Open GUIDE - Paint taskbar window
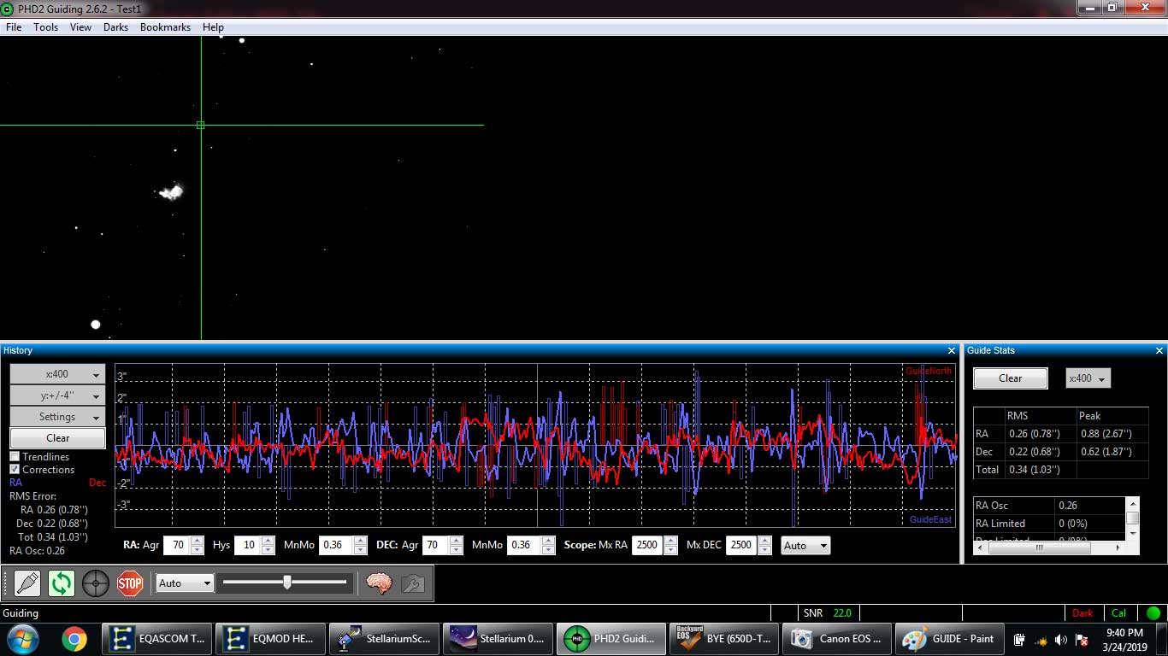 (x=949, y=638)
